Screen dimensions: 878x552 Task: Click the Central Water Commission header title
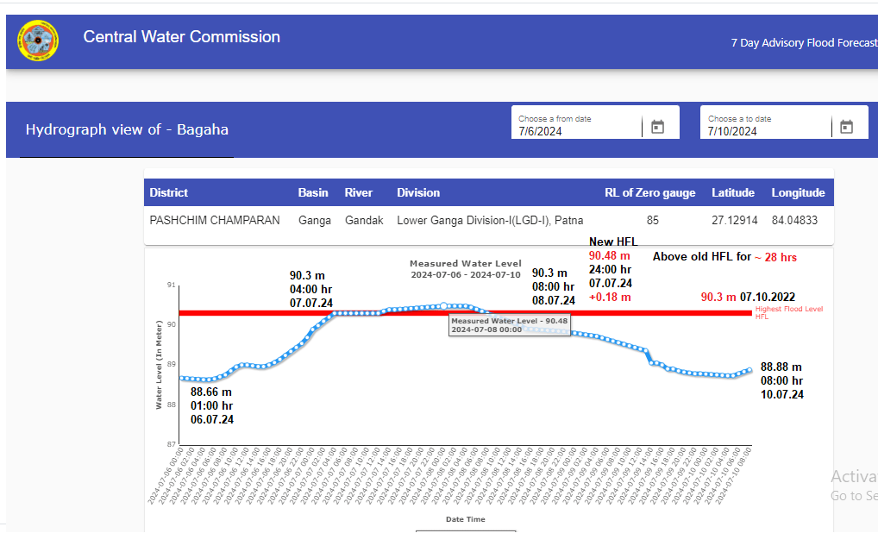181,37
